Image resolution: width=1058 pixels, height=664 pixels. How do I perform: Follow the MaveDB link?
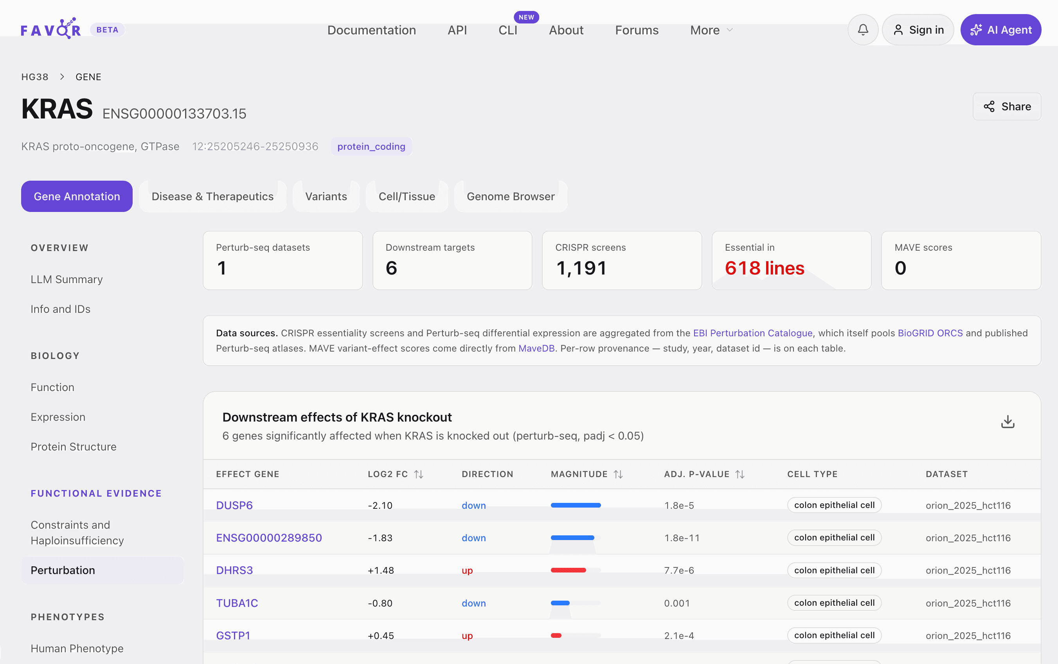536,348
